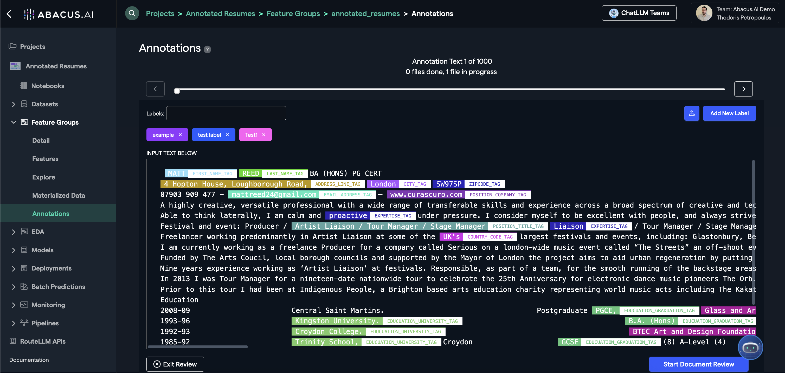Expand the Models section
The height and width of the screenshot is (373, 785).
tap(14, 250)
